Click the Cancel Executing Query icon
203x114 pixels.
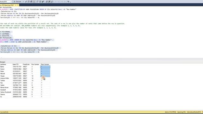(23, 2)
